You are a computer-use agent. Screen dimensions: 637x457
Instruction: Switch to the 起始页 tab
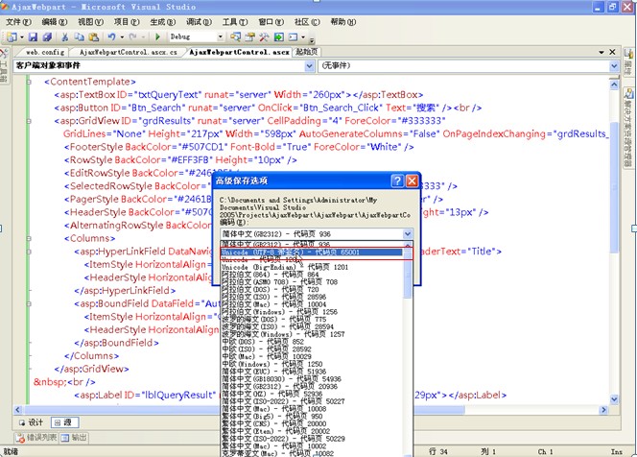click(x=306, y=52)
